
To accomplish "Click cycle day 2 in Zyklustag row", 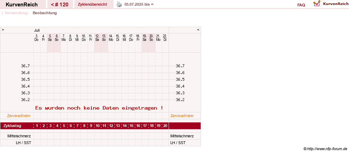I will (44, 126).
